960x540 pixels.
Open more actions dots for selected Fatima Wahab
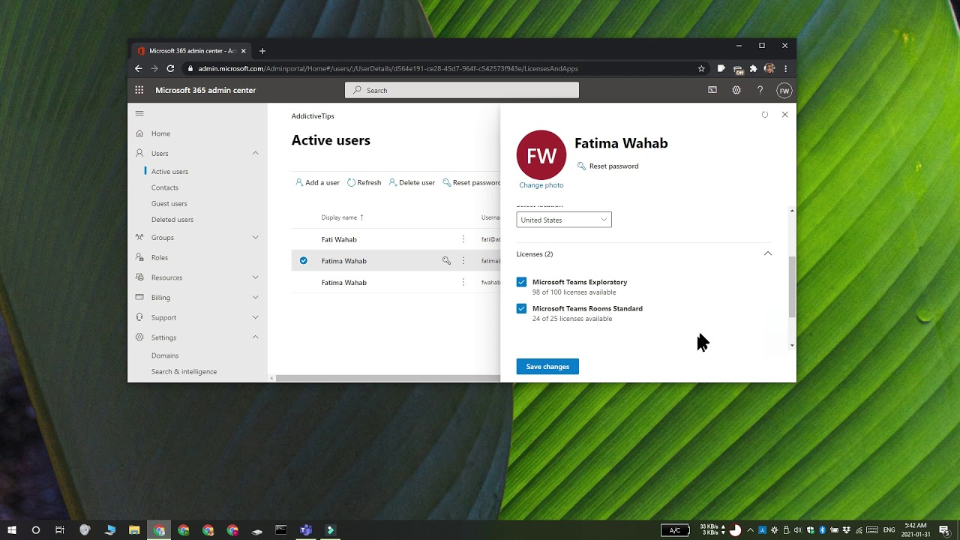point(463,261)
